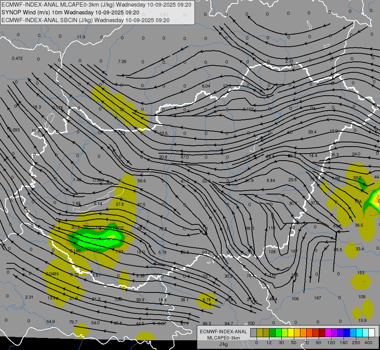Click the legend tick label 160
Image resolution: width=380 pixels, height=350 pixels.
click(344, 343)
